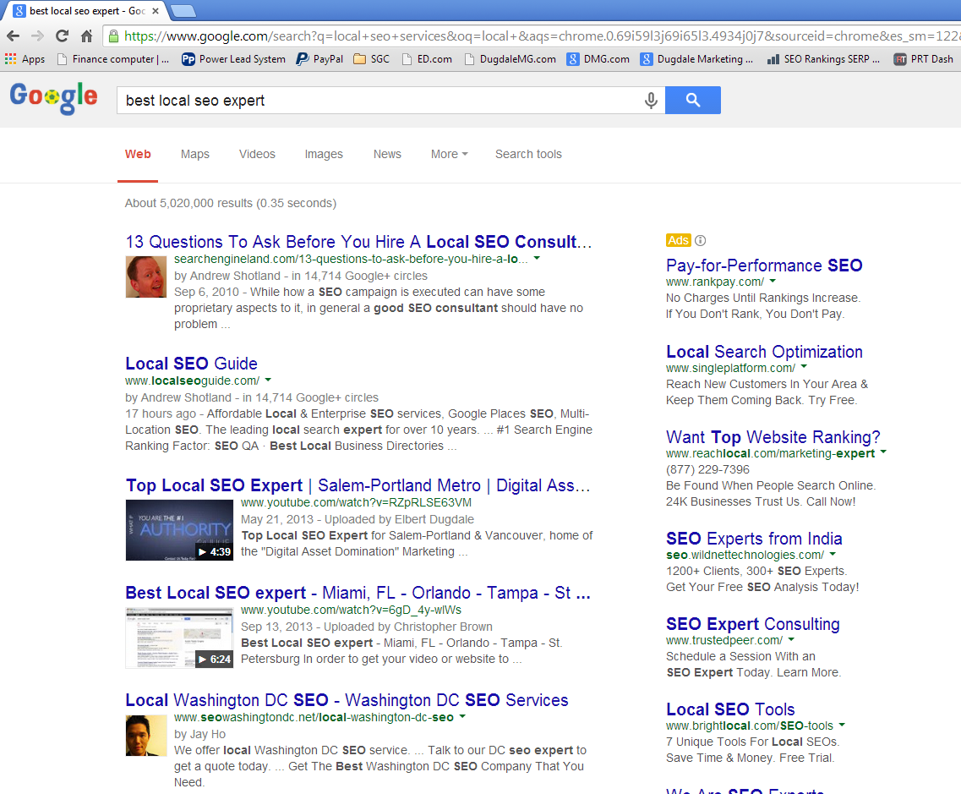961x794 pixels.
Task: Open the SEO Experts from India ad
Action: [754, 539]
